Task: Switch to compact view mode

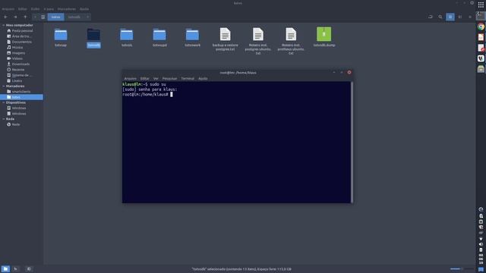Action: tap(470, 17)
